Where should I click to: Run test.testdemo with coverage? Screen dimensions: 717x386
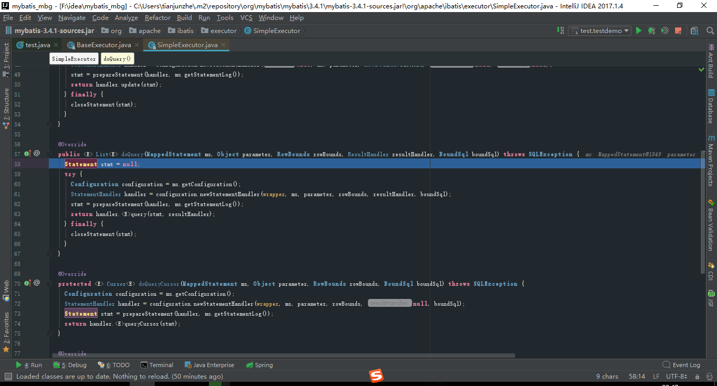click(x=665, y=30)
